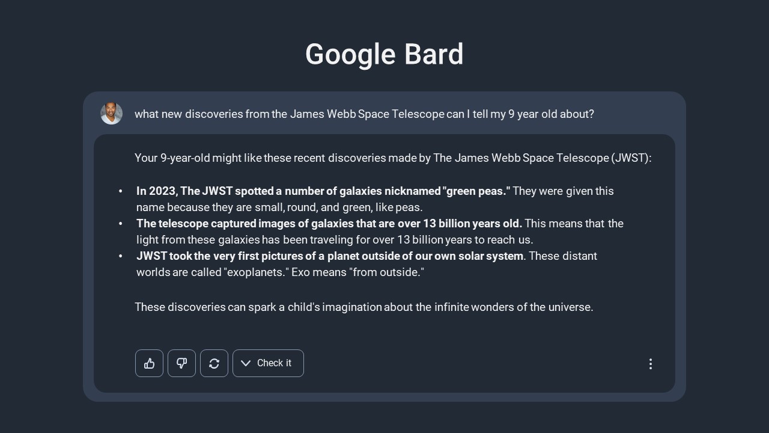Regenerate the response with refresh icon
769x433 pixels.
click(214, 363)
